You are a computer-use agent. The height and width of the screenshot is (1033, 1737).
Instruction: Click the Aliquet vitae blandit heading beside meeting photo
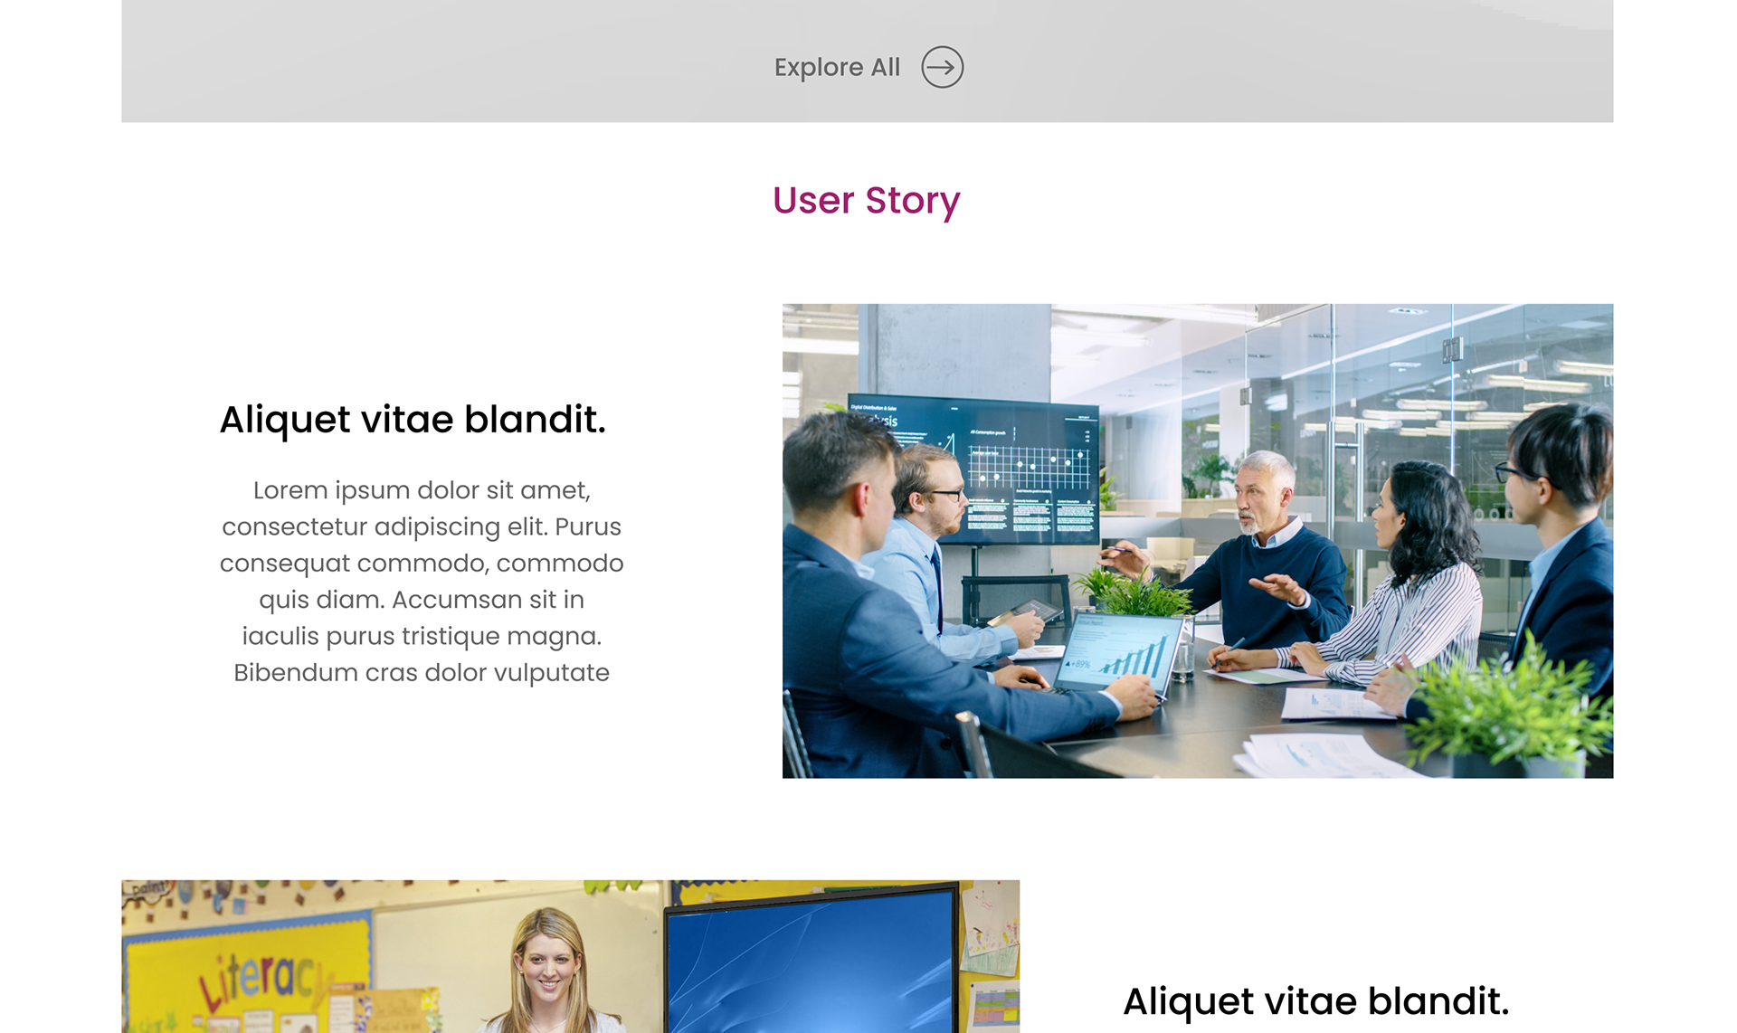[413, 420]
